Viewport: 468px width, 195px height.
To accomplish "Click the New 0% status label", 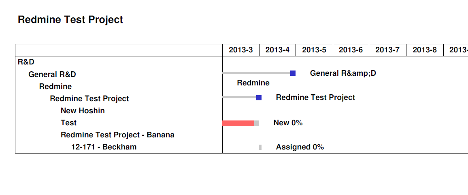I will (288, 122).
